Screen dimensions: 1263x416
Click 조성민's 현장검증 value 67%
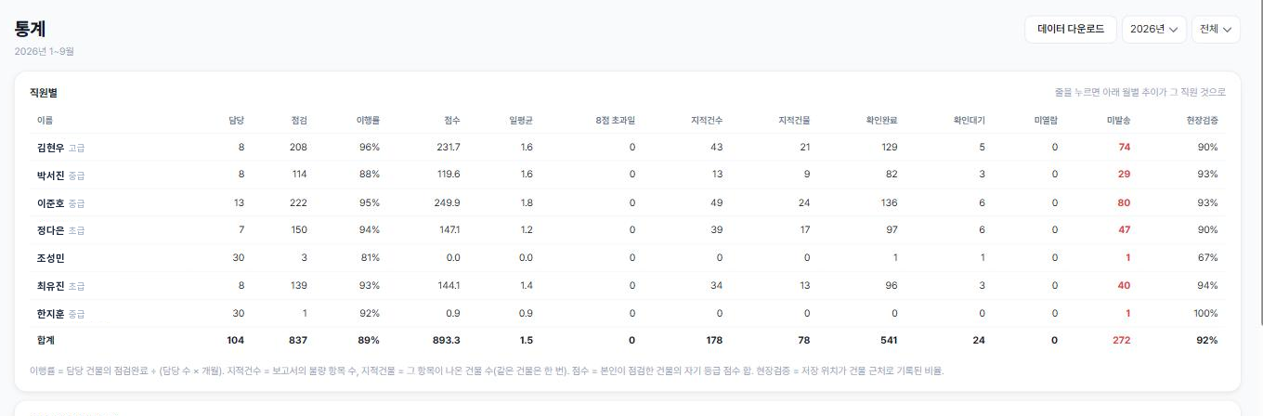(x=1207, y=258)
